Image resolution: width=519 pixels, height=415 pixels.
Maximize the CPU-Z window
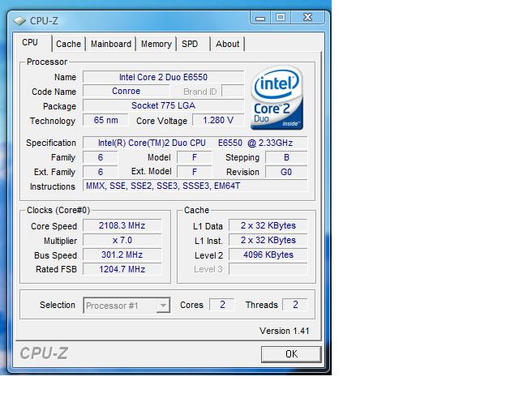click(281, 18)
